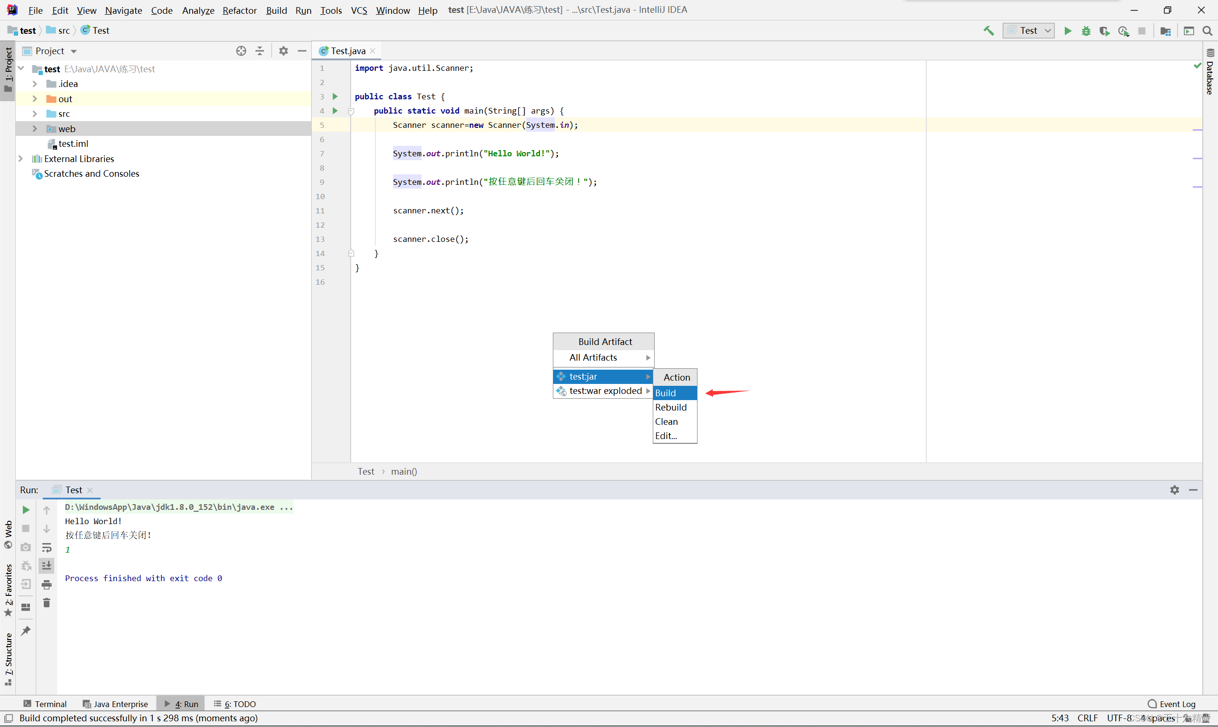
Task: Run with Coverage toolbar icon
Action: tap(1104, 31)
